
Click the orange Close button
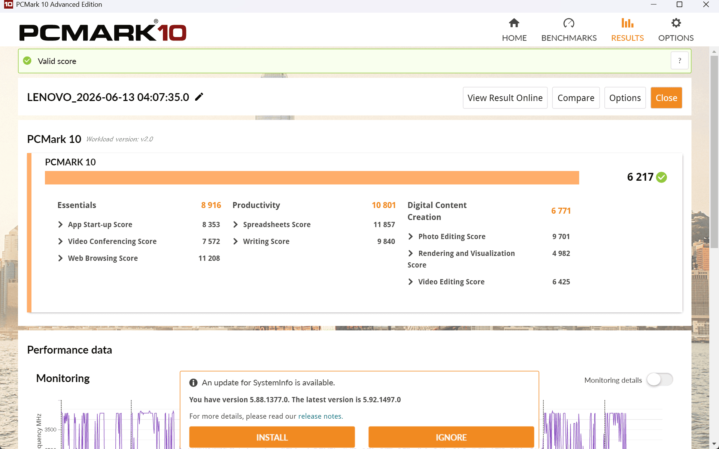tap(666, 98)
